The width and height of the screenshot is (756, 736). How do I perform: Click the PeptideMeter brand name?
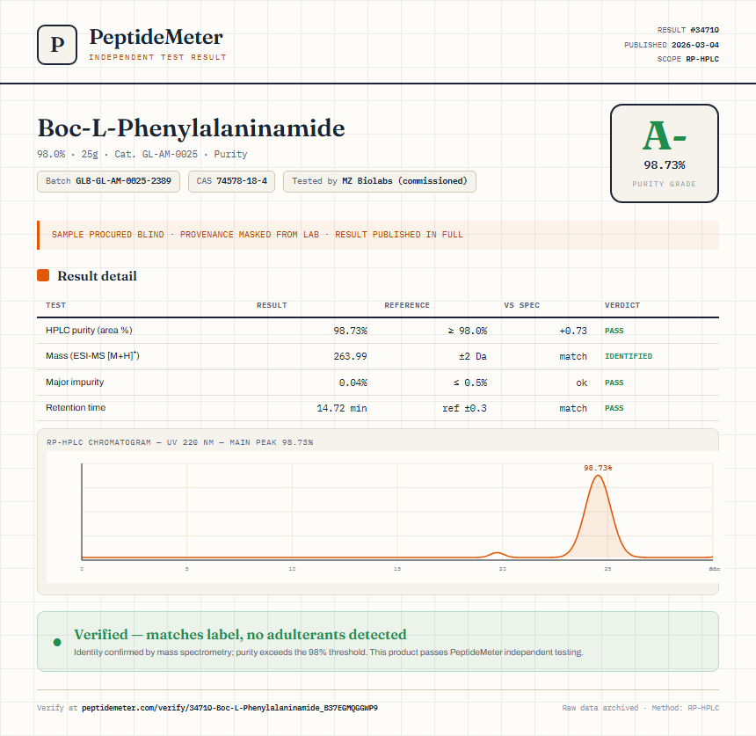[156, 37]
